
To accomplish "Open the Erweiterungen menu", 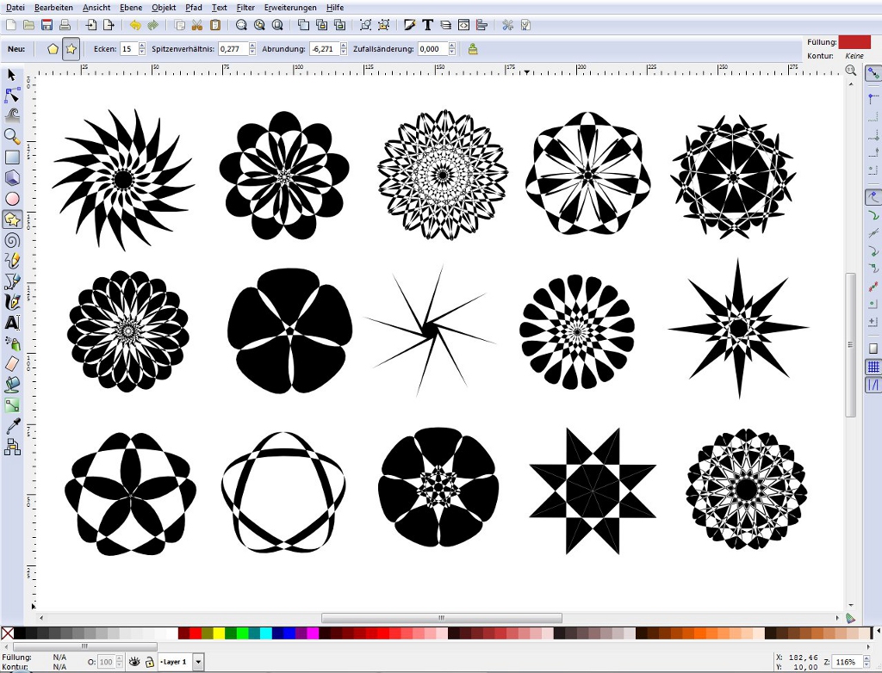I will click(x=291, y=7).
